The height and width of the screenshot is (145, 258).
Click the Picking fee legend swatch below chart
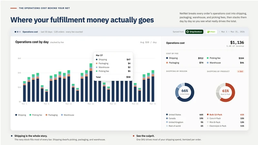pyautogui.click(x=30, y=115)
